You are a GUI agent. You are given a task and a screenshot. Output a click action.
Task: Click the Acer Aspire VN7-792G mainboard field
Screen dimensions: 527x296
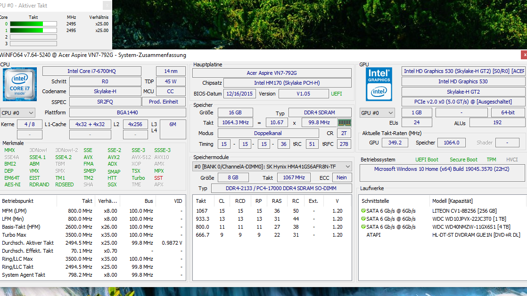(272, 73)
